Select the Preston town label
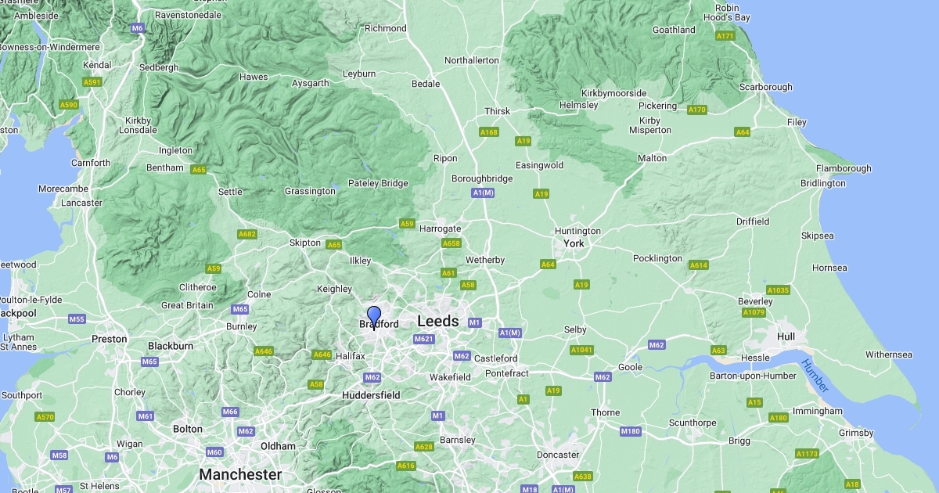Screen dimensions: 939x493 [110, 339]
